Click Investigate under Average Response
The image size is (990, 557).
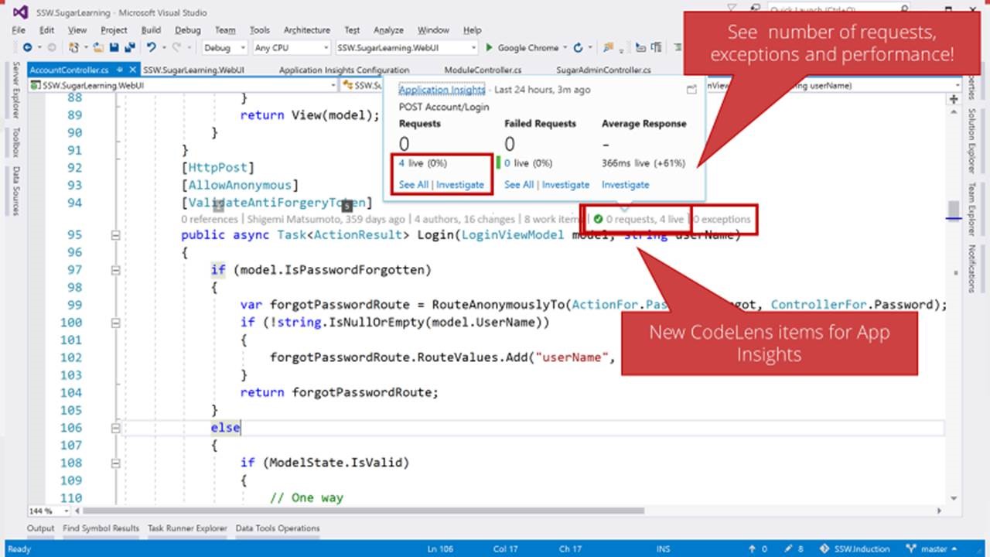tap(625, 185)
